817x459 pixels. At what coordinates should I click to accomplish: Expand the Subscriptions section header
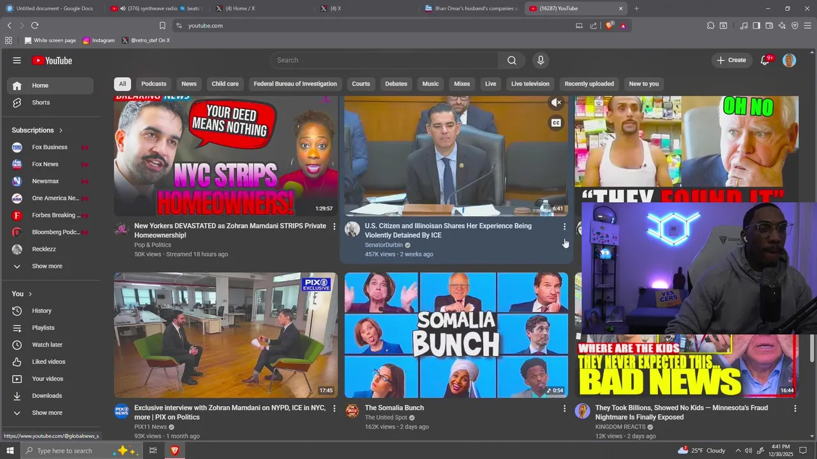(37, 130)
